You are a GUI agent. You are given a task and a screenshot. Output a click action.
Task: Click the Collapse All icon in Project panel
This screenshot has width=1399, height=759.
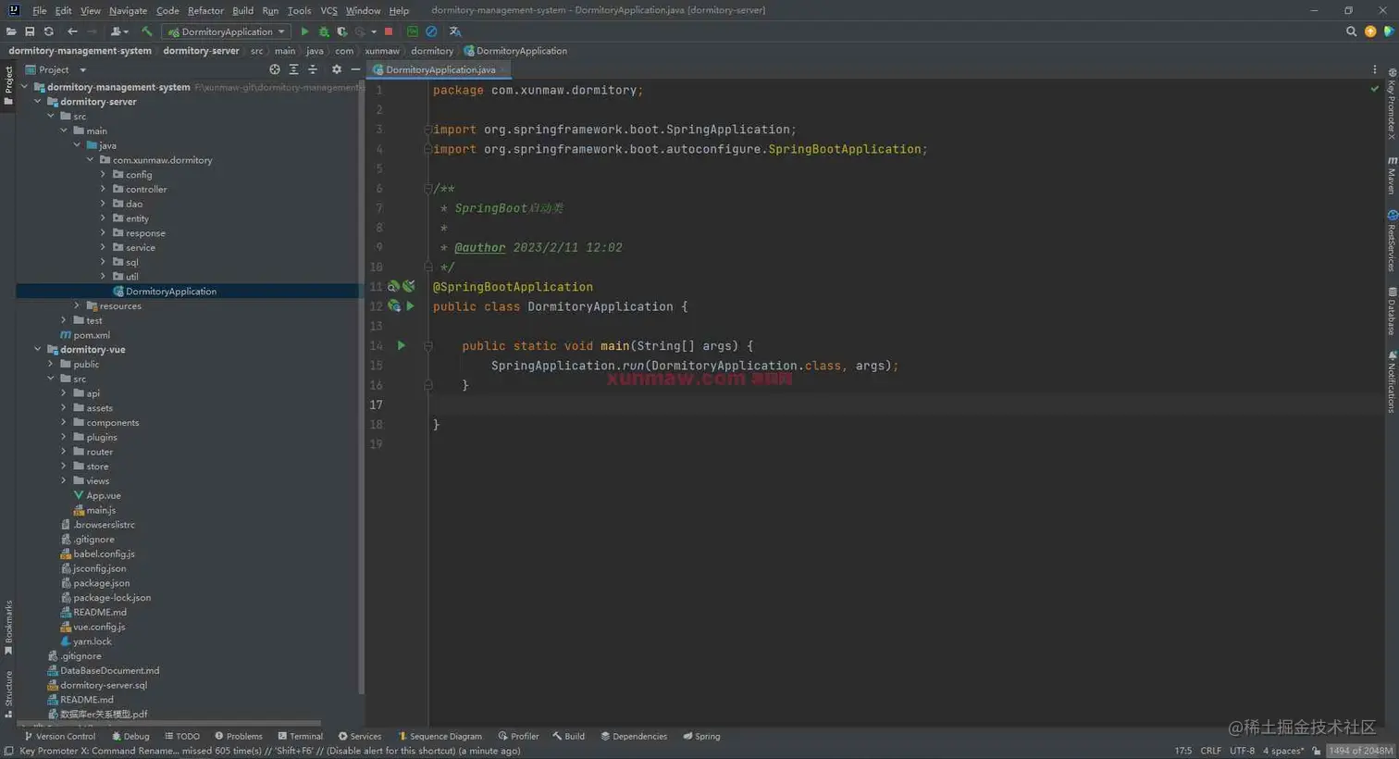tap(313, 69)
